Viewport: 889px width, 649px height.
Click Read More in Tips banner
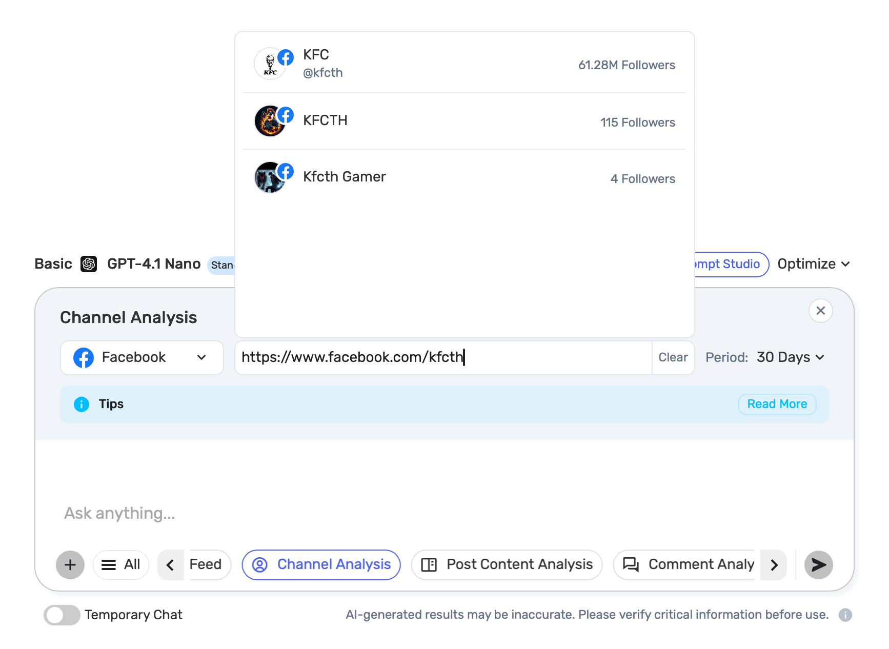(777, 404)
